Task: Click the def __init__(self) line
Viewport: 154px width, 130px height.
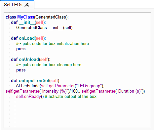Action: click(28, 22)
